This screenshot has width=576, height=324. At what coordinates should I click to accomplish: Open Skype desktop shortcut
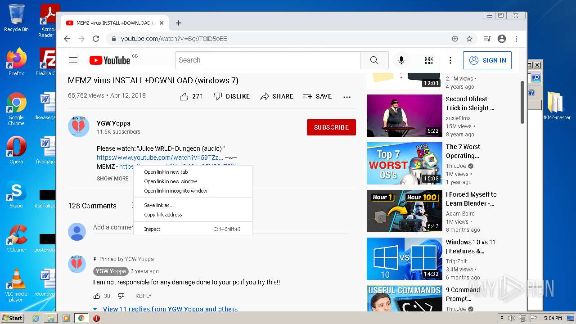pos(16,194)
